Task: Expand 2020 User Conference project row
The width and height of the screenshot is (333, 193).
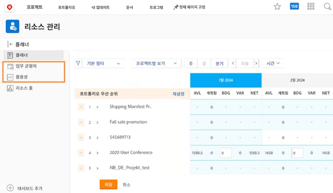Action: pos(98,153)
